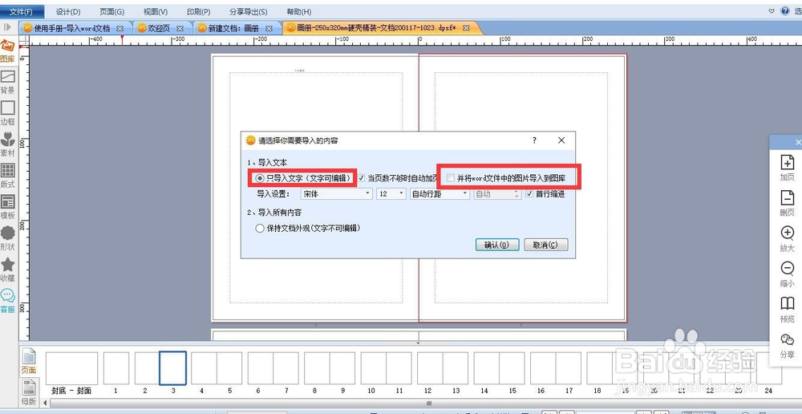Click the help icon in top-right corner
802x414 pixels.
784,10
